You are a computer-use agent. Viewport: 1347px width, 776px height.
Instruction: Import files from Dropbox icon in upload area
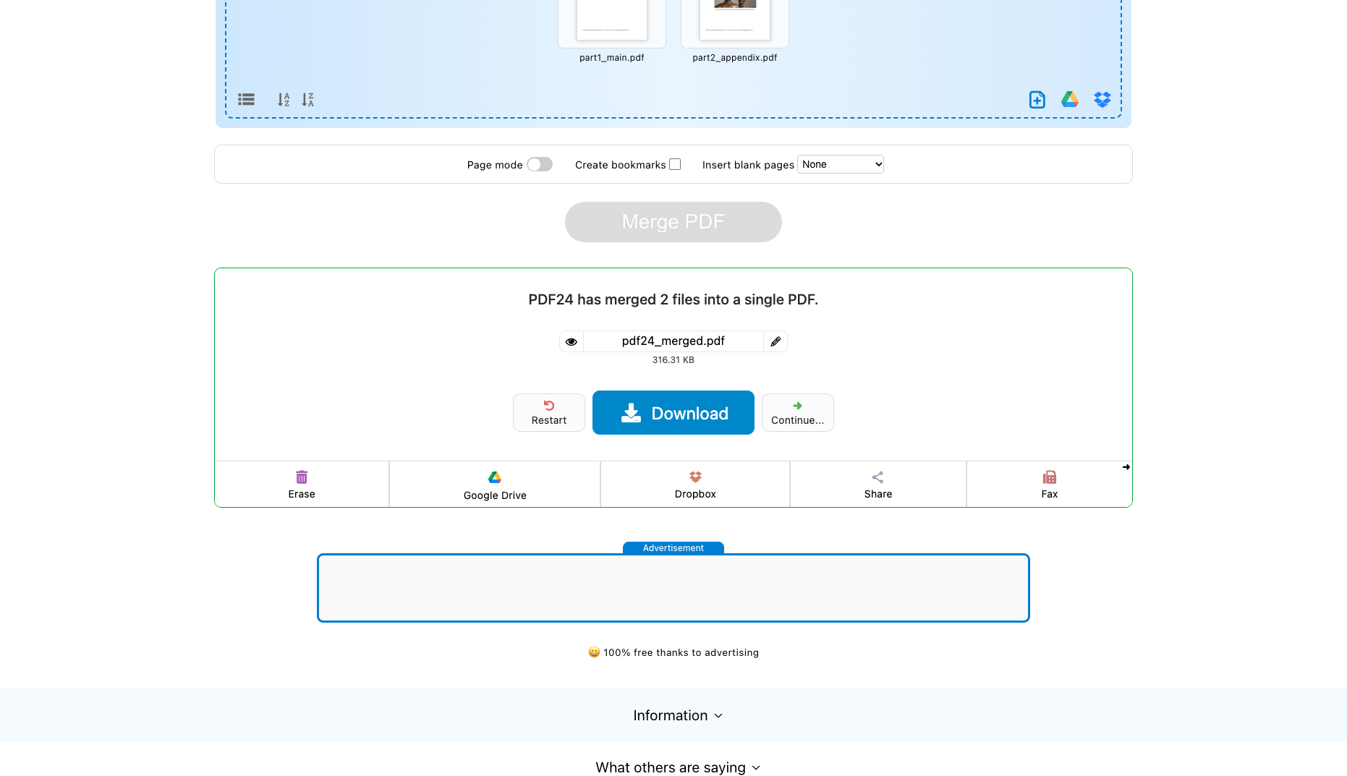click(1102, 100)
